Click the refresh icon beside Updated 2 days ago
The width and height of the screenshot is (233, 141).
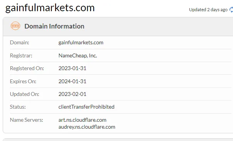click(231, 10)
